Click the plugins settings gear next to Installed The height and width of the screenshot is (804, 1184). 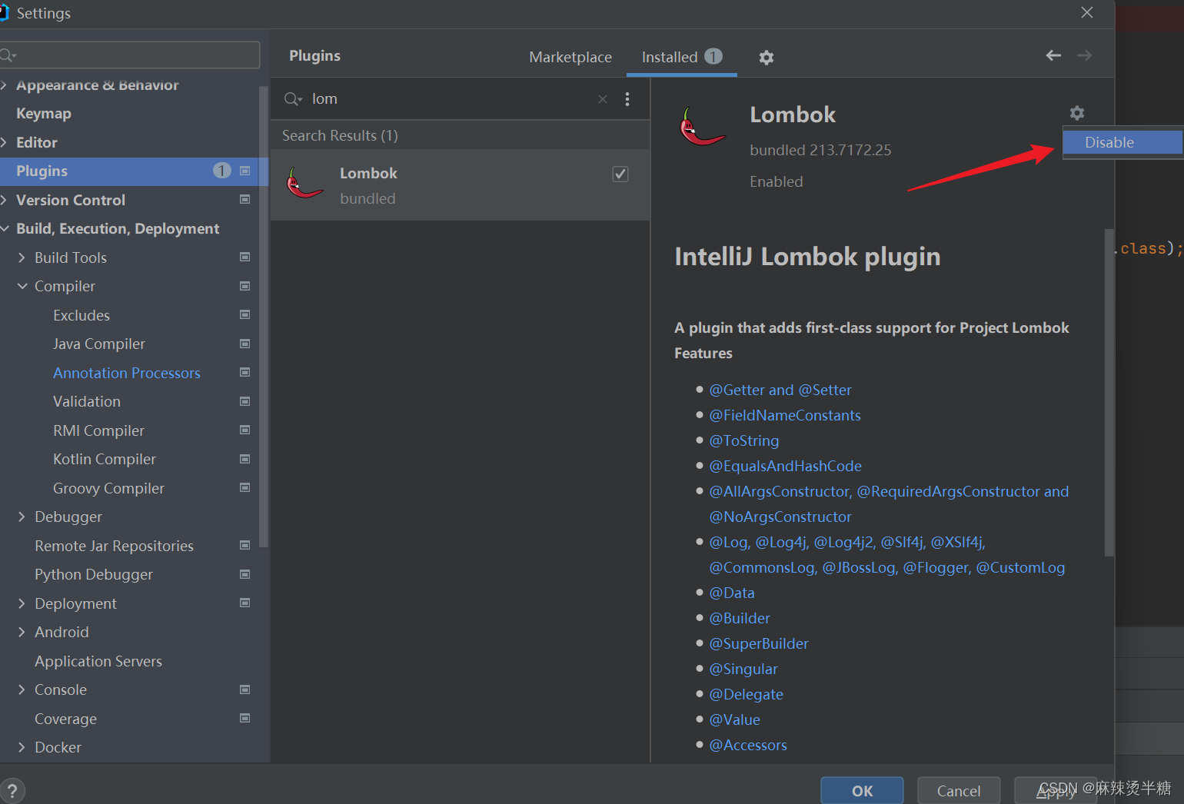pos(766,58)
